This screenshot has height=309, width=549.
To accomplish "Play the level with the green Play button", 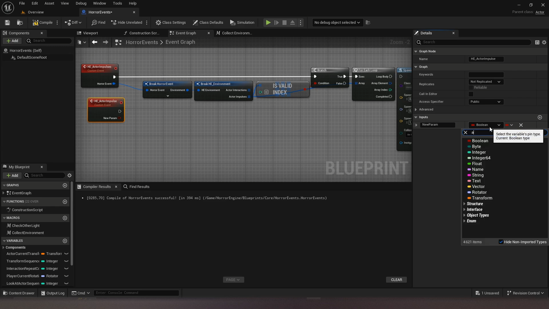I will tap(268, 23).
